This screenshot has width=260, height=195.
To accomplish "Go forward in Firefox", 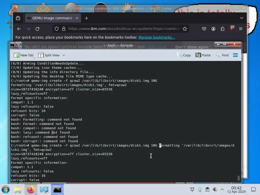I will 28,29.
